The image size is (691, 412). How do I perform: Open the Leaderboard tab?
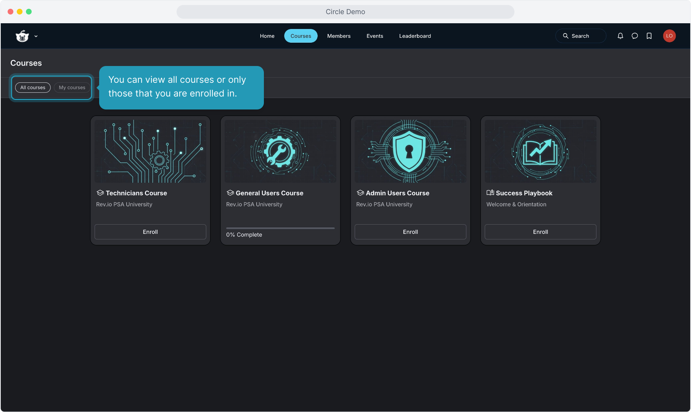[x=415, y=36]
